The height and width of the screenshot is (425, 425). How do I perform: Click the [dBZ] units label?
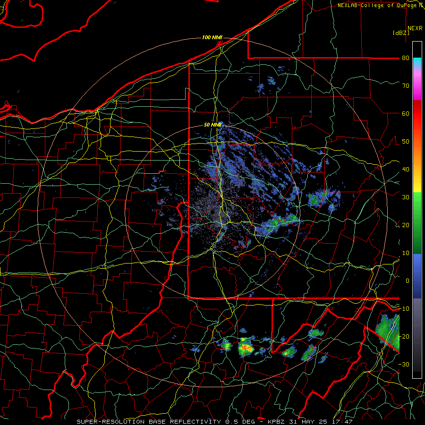[x=401, y=33]
